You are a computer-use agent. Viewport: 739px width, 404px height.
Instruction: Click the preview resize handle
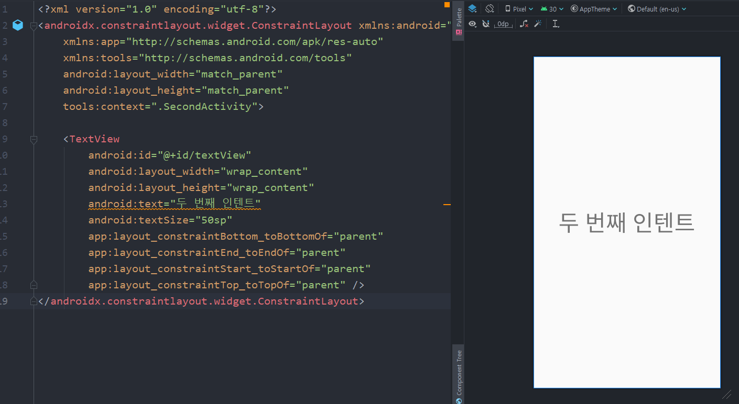pos(727,395)
